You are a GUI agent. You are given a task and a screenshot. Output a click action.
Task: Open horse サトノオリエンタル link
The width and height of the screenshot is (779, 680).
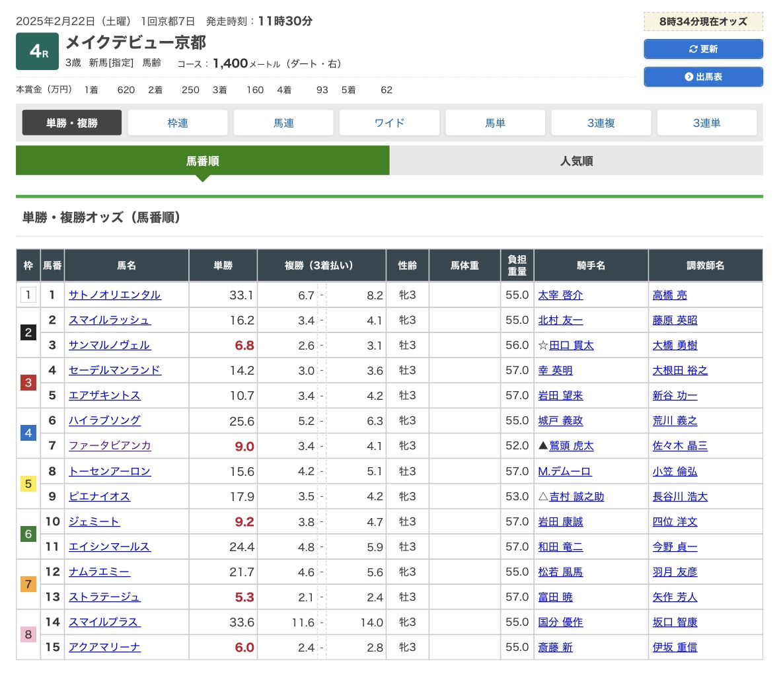point(115,295)
